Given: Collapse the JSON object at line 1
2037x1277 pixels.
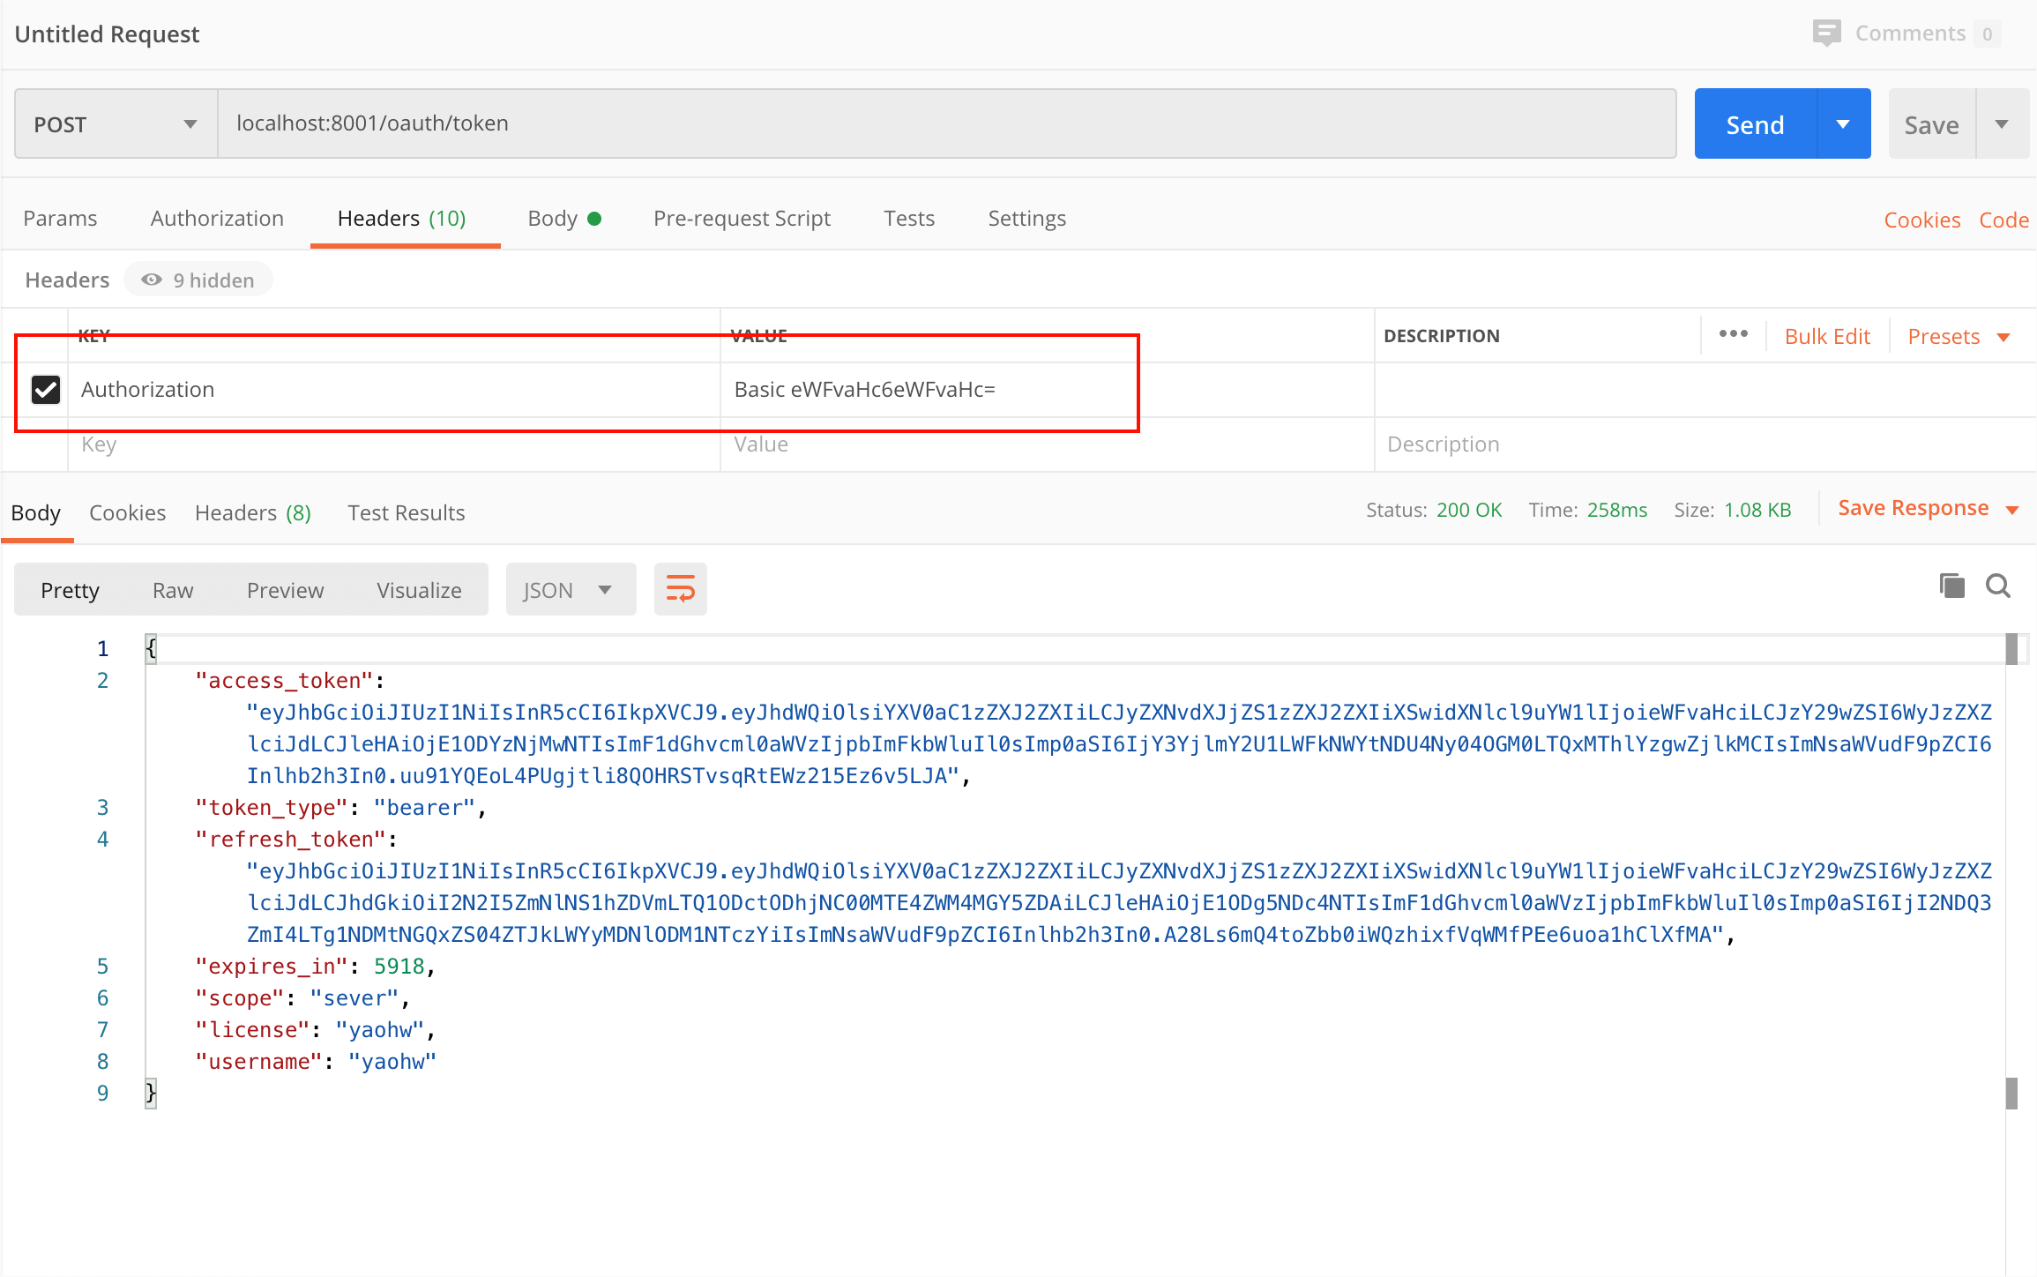Looking at the screenshot, I should (132, 649).
